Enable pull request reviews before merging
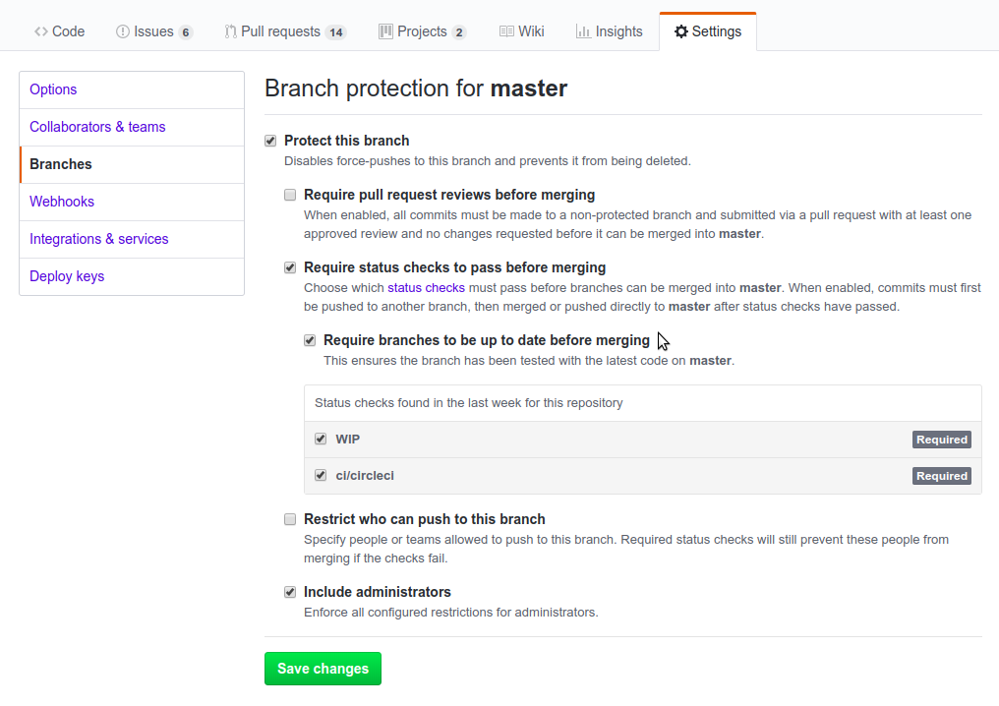Image resolution: width=999 pixels, height=706 pixels. [x=290, y=195]
